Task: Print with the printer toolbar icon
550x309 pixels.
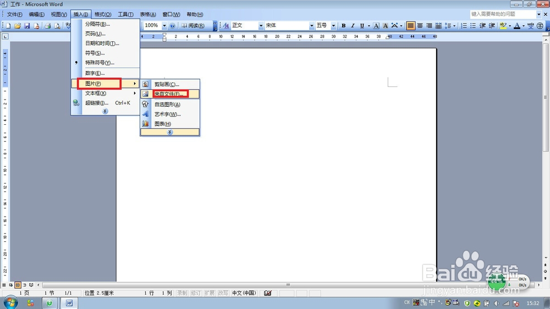Action: [48, 26]
